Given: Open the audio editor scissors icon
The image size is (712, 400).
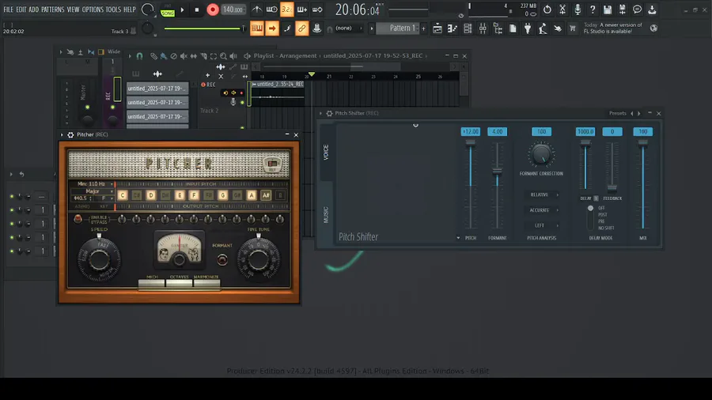Looking at the screenshot, I should (x=562, y=9).
